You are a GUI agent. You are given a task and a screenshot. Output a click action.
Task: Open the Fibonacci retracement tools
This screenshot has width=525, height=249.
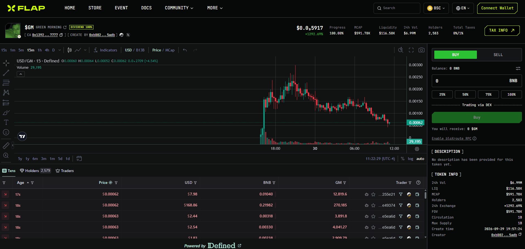tap(6, 83)
